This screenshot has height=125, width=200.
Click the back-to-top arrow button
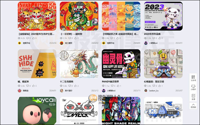194,106
